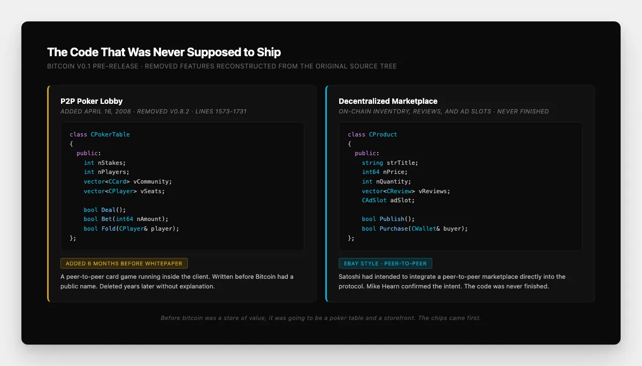Click the 'bool Fold(CPlayer& player);' line
Screen dimensions: 642x366
[131, 228]
